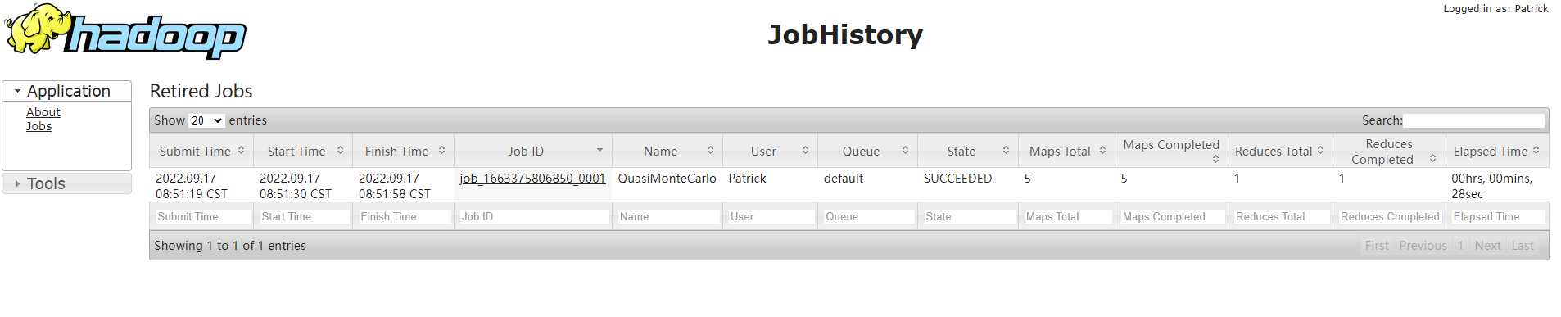Viewport: 1561px width, 317px height.
Task: Click the Search input field
Action: pos(1474,120)
